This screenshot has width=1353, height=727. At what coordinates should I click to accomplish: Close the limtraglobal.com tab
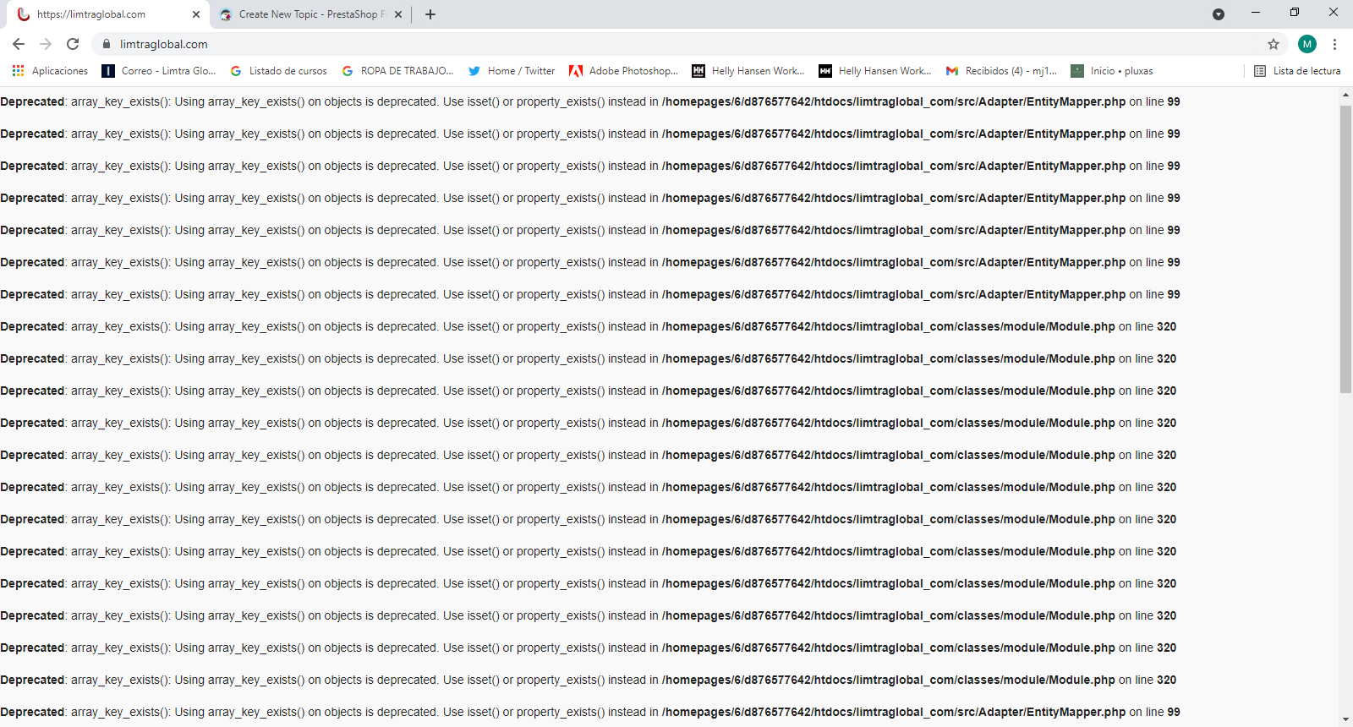coord(195,14)
